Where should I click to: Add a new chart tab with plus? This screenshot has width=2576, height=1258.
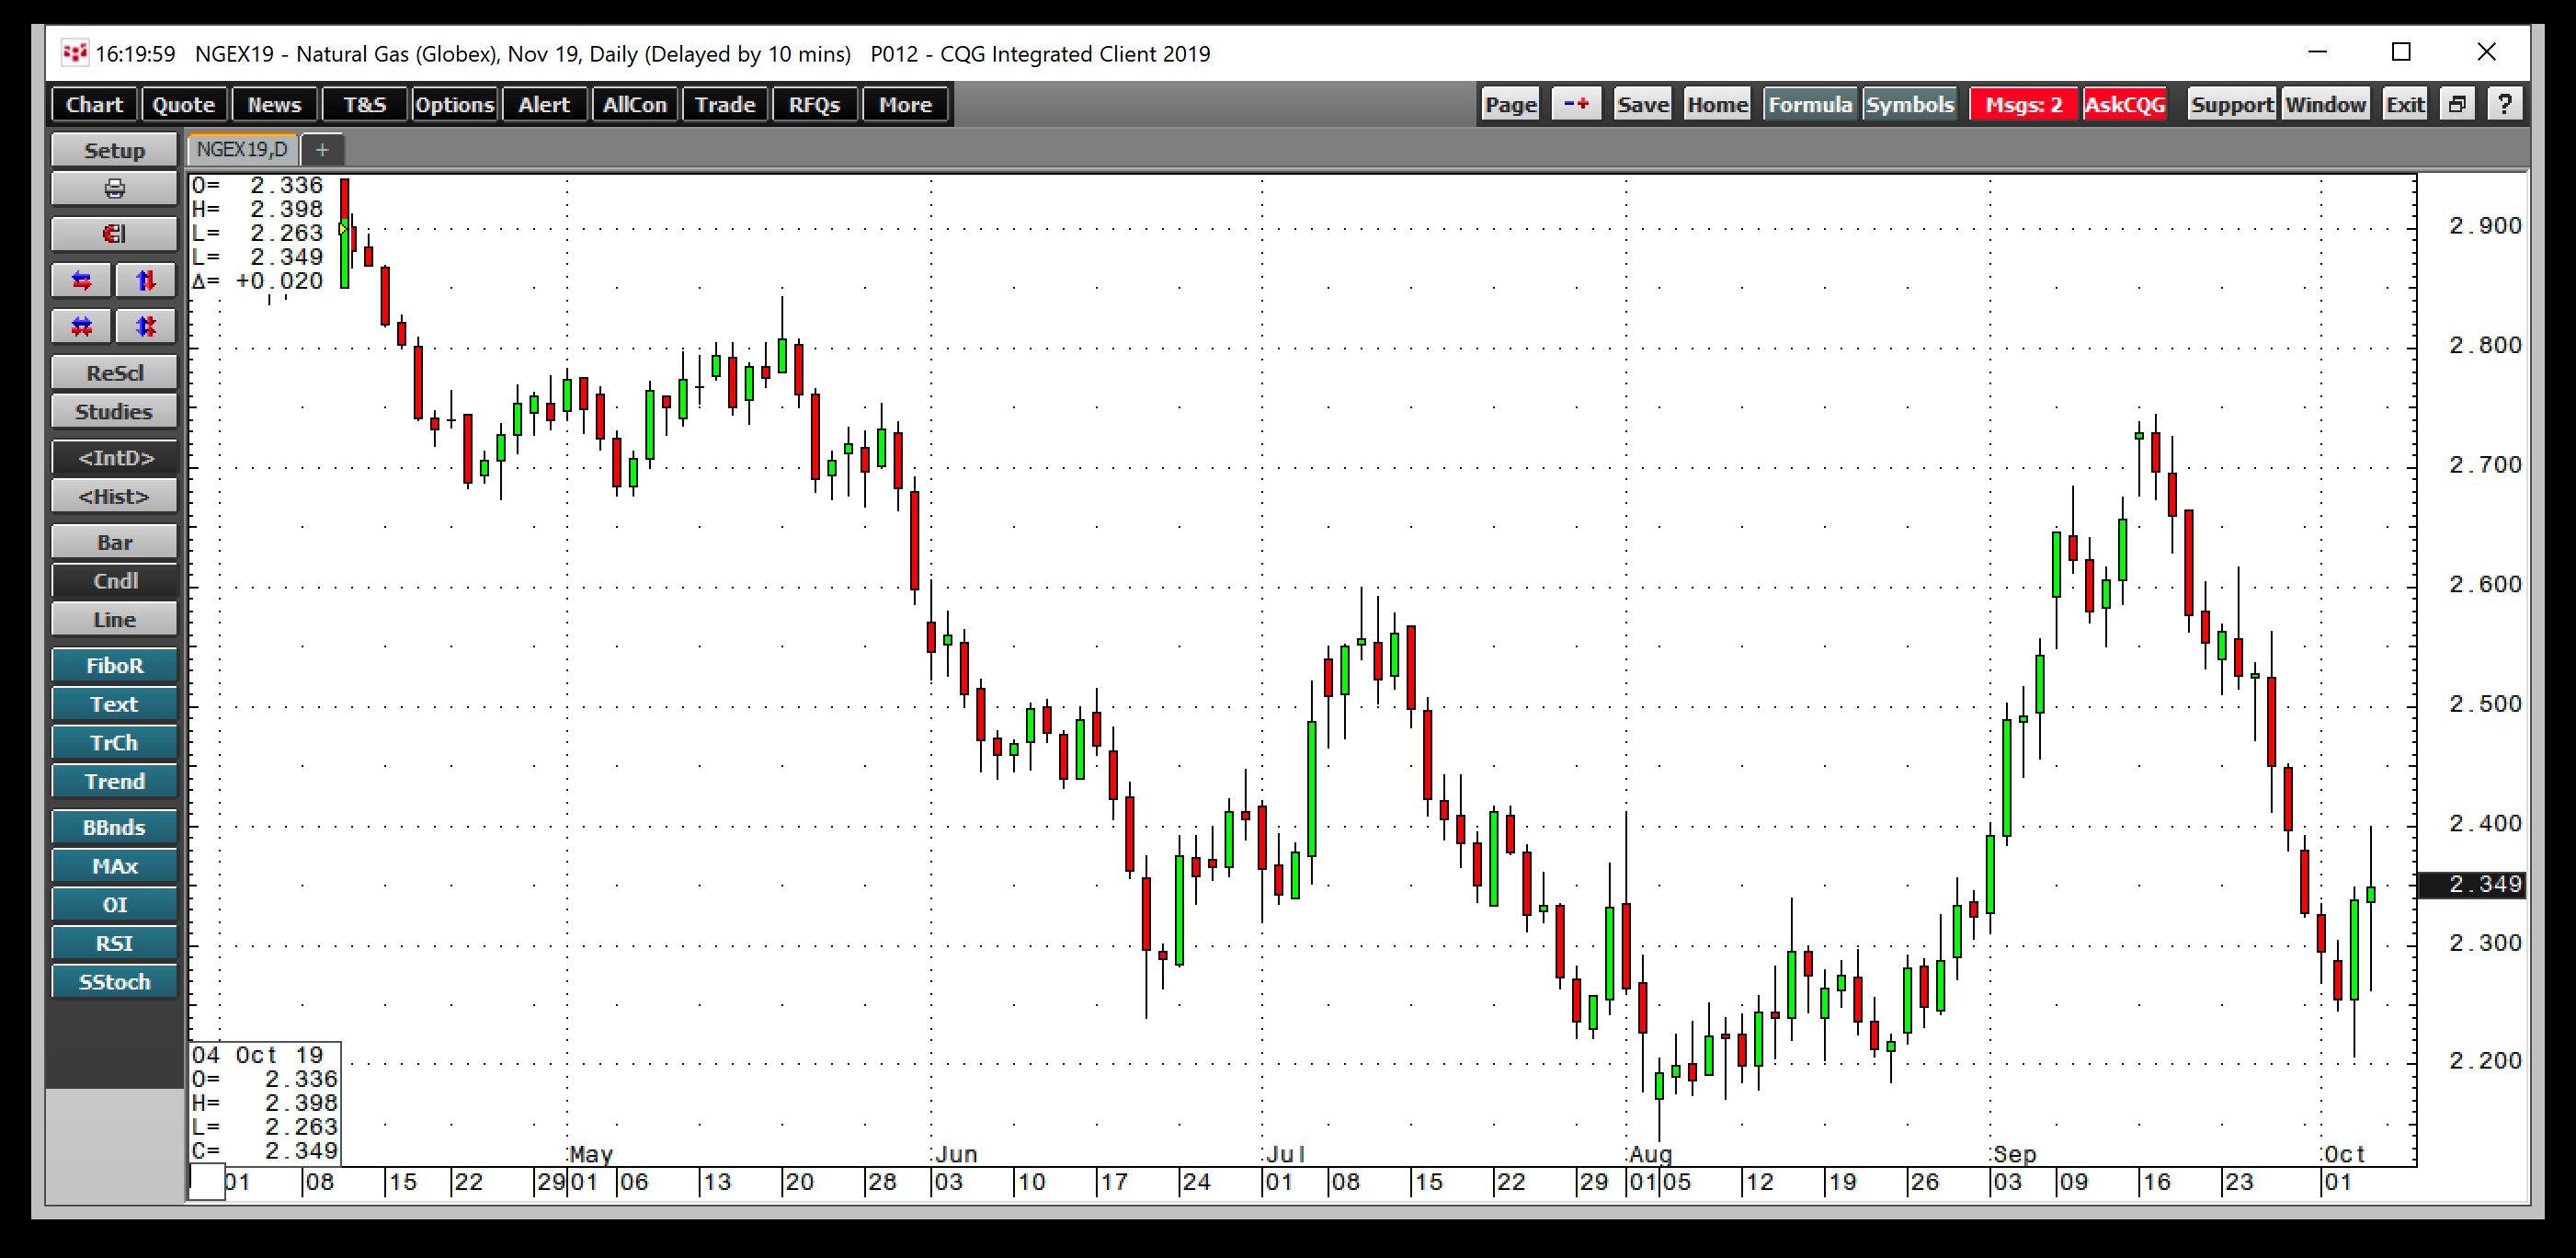[x=322, y=150]
